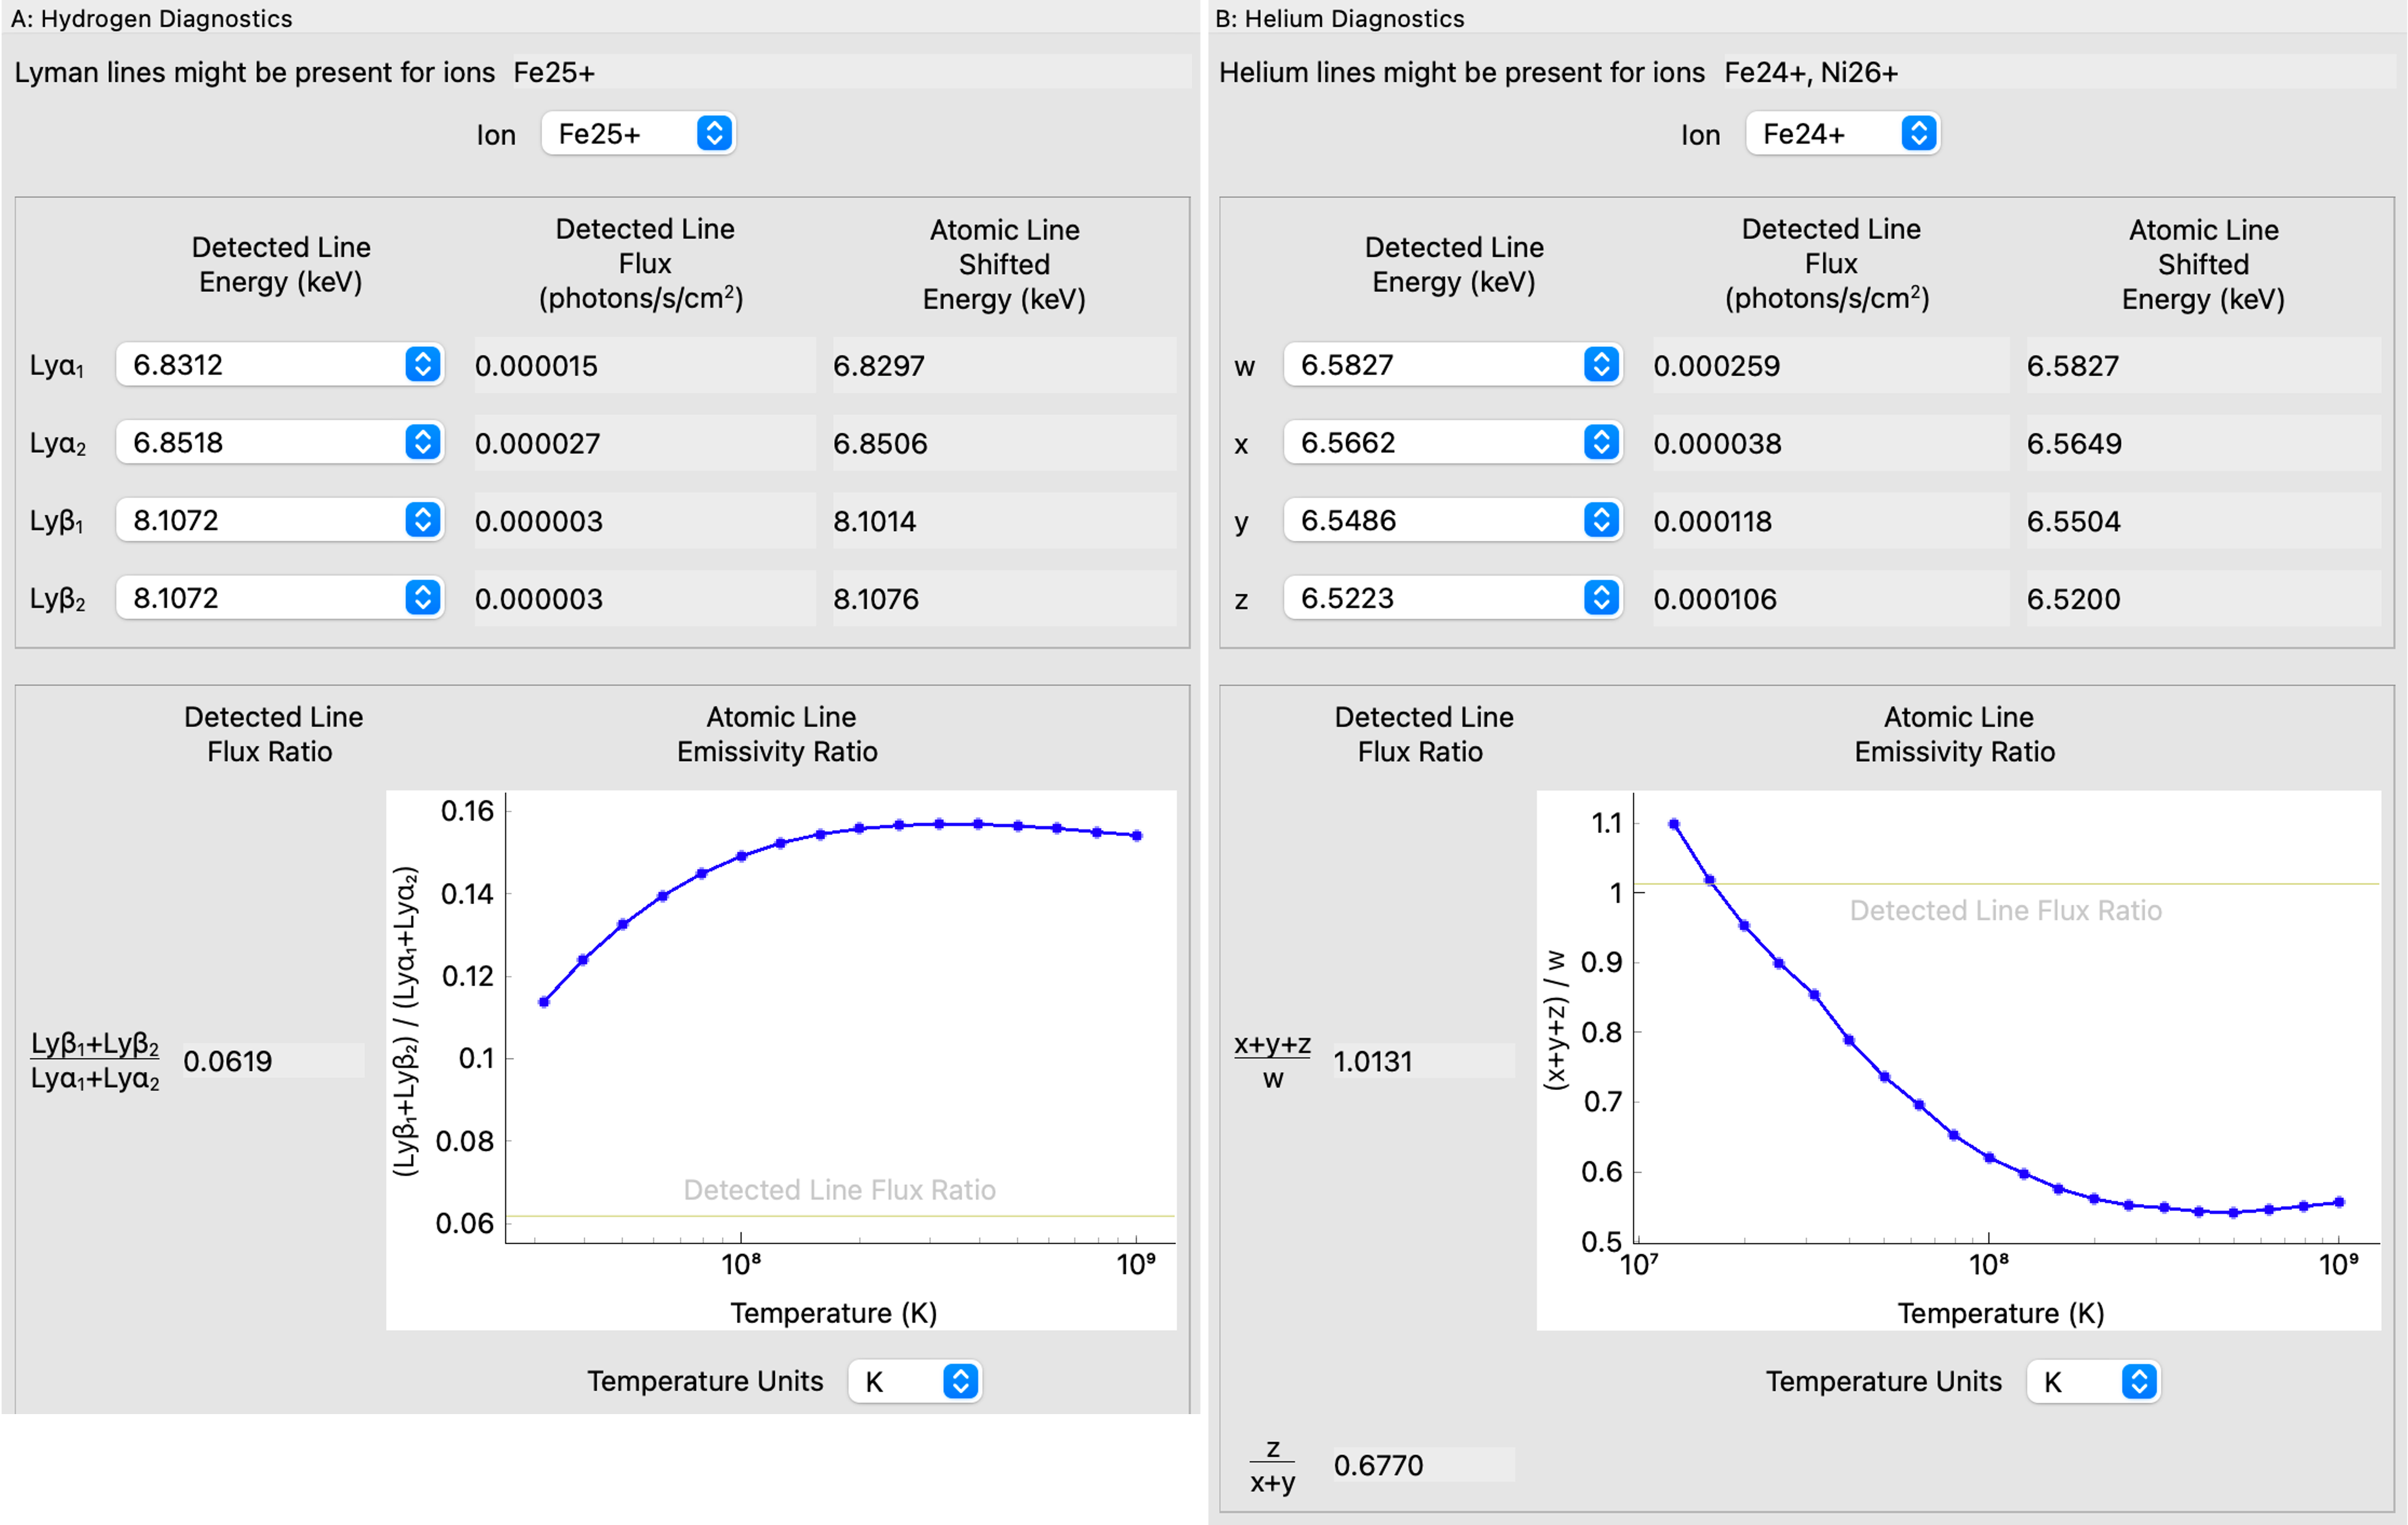Click Lyβ₂ flux value 0.000003

[645, 599]
